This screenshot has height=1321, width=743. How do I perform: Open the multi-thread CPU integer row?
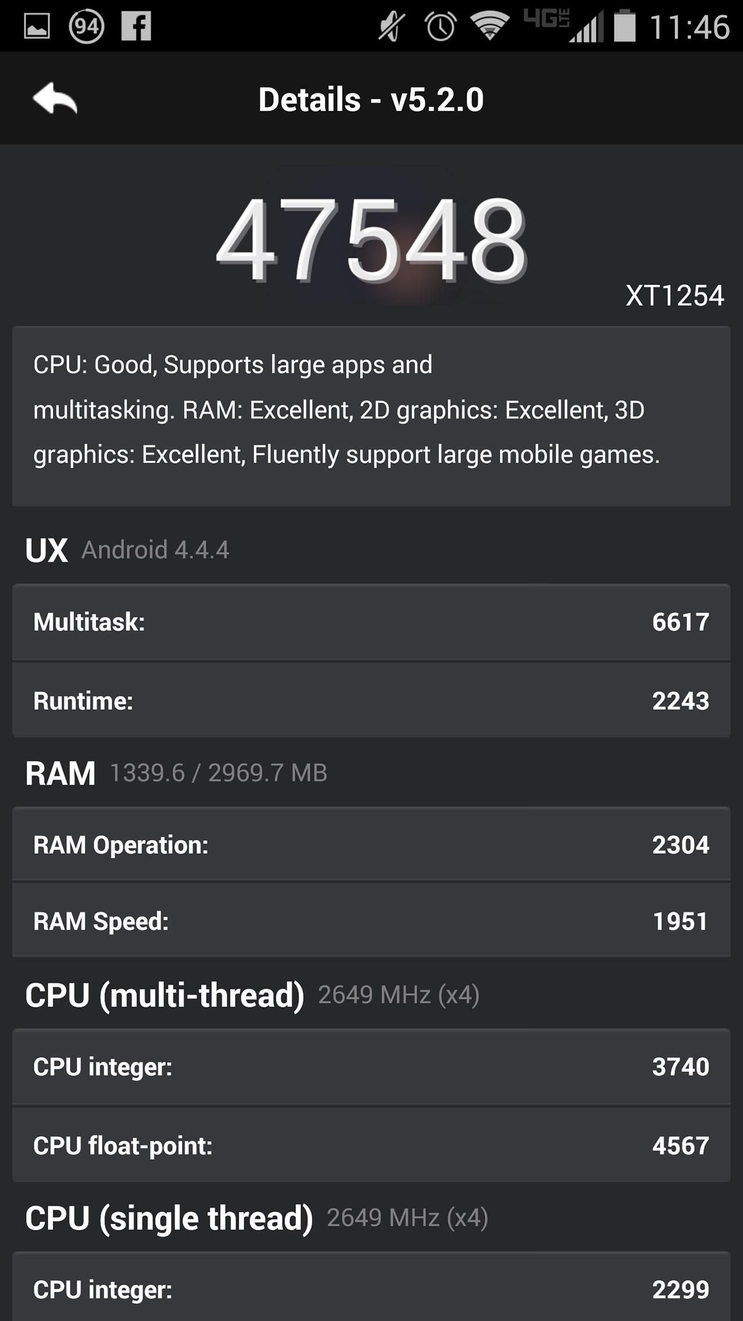pos(371,1067)
